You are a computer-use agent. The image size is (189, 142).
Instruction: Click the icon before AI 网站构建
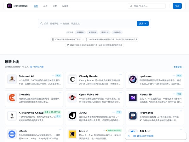coord(31,67)
